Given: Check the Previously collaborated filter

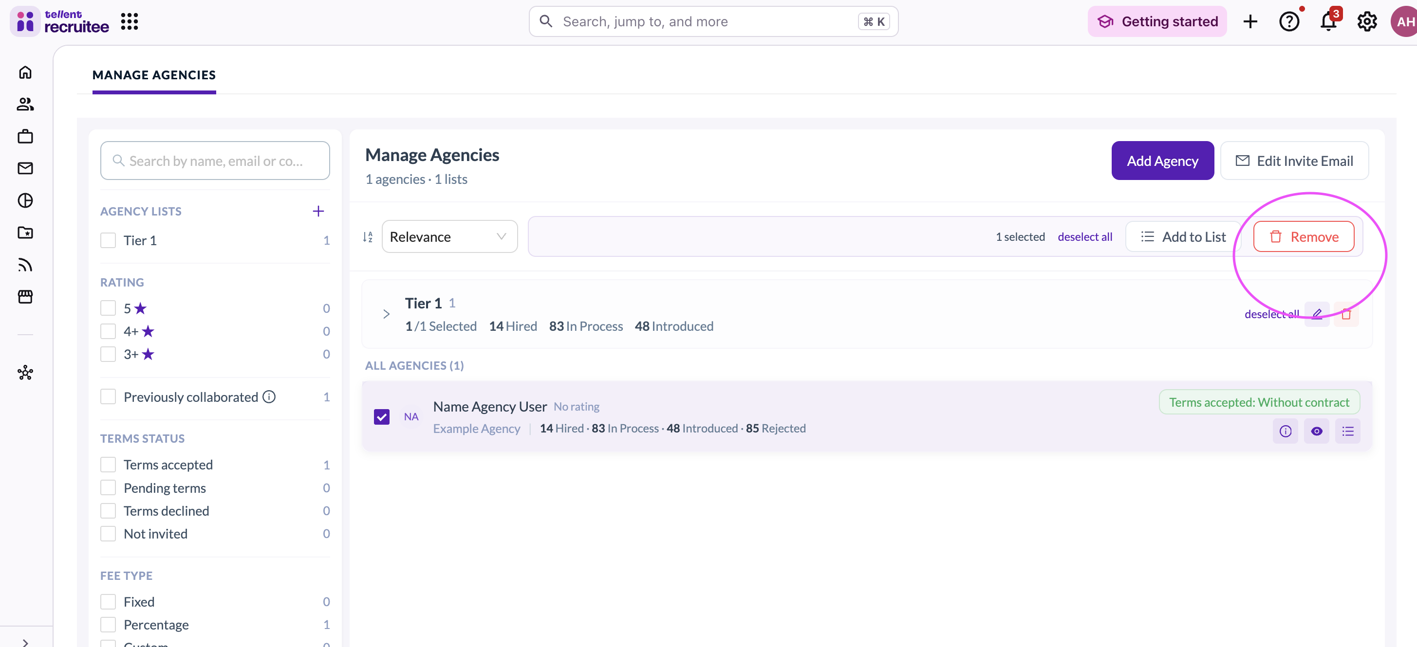Looking at the screenshot, I should click(x=108, y=396).
